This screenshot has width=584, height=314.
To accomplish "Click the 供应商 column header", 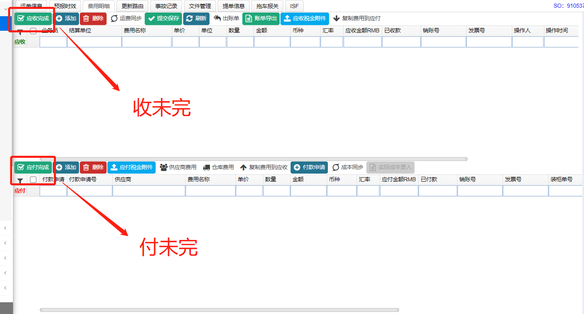I will tap(123, 180).
